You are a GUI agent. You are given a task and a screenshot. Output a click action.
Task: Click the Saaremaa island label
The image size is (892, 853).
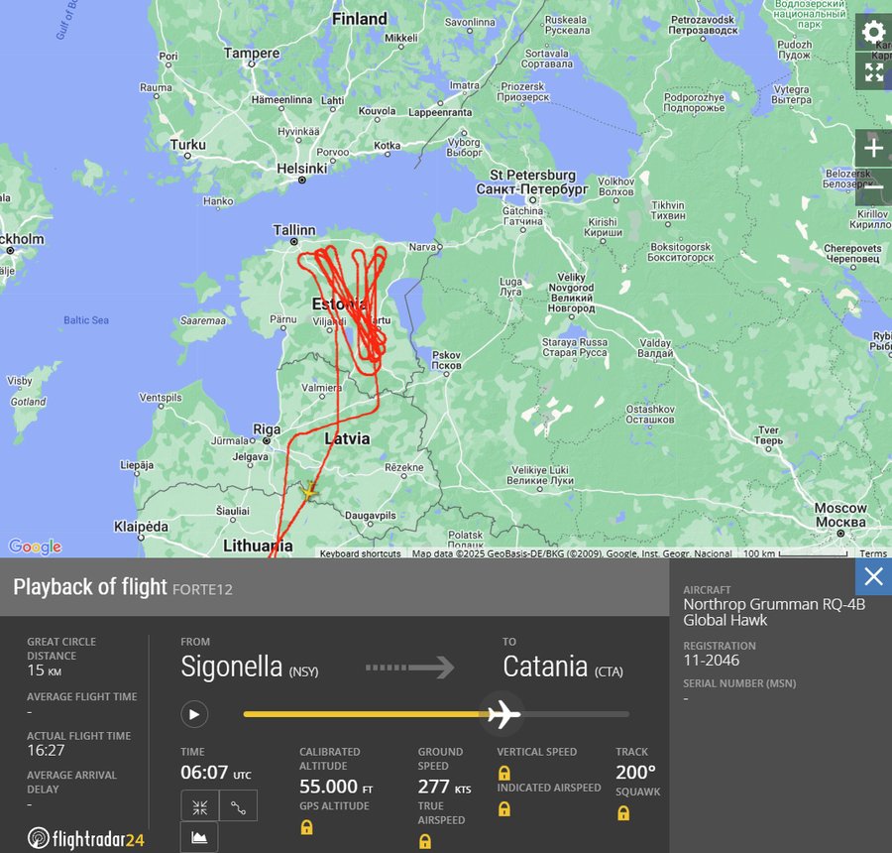(203, 320)
